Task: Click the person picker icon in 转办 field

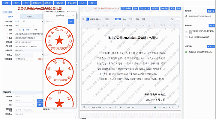Action: [x=34, y=105]
